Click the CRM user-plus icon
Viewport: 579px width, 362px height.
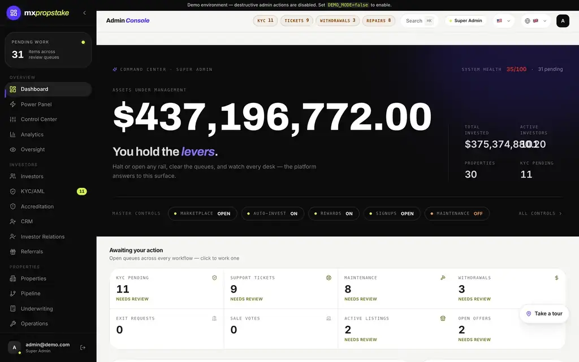13,222
